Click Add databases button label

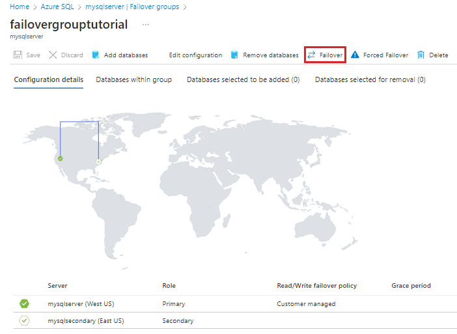(x=126, y=55)
